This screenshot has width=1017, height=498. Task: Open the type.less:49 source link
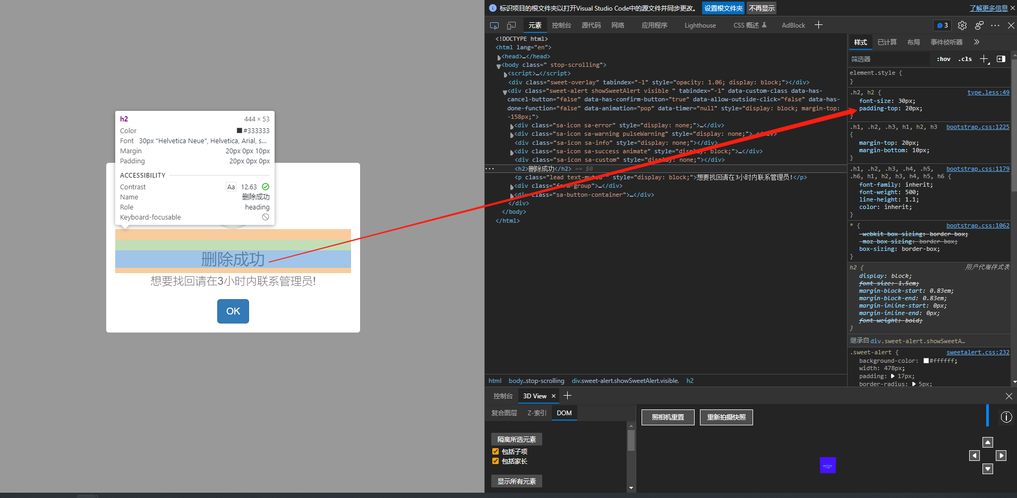click(x=988, y=92)
